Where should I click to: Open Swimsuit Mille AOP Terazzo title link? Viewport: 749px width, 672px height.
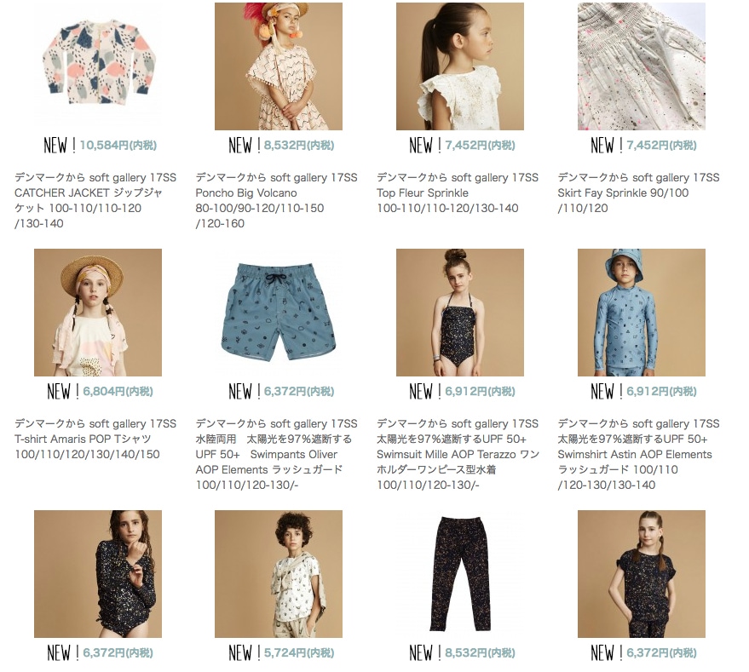click(458, 454)
